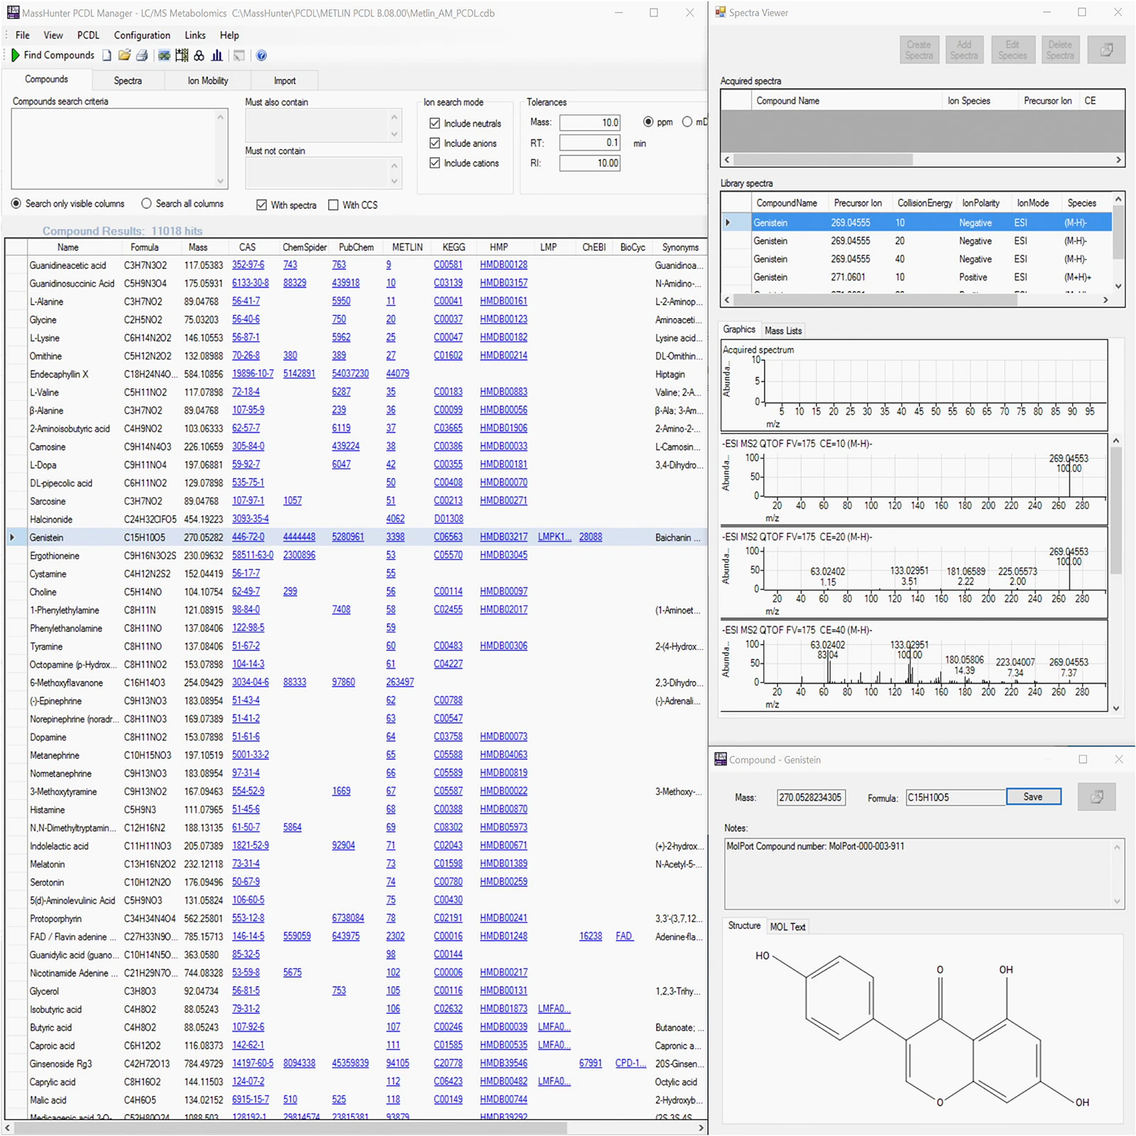
Task: Enable the With CCS checkbox
Action: click(333, 205)
